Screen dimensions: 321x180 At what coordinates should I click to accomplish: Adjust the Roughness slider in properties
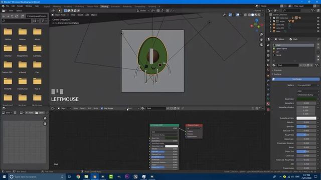(306, 135)
